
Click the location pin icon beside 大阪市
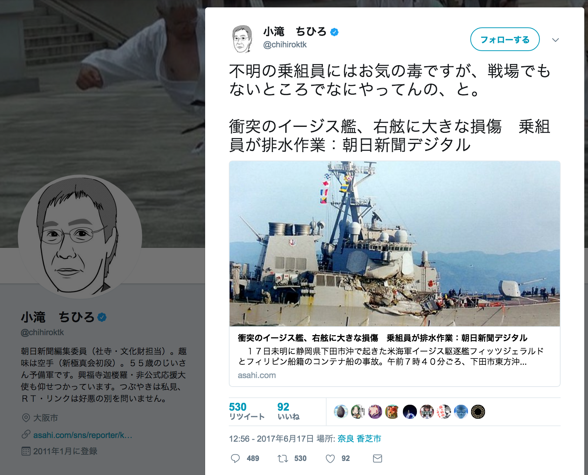(26, 418)
